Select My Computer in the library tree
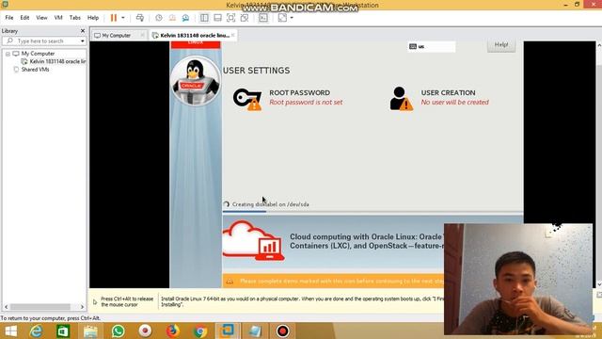 (x=38, y=54)
